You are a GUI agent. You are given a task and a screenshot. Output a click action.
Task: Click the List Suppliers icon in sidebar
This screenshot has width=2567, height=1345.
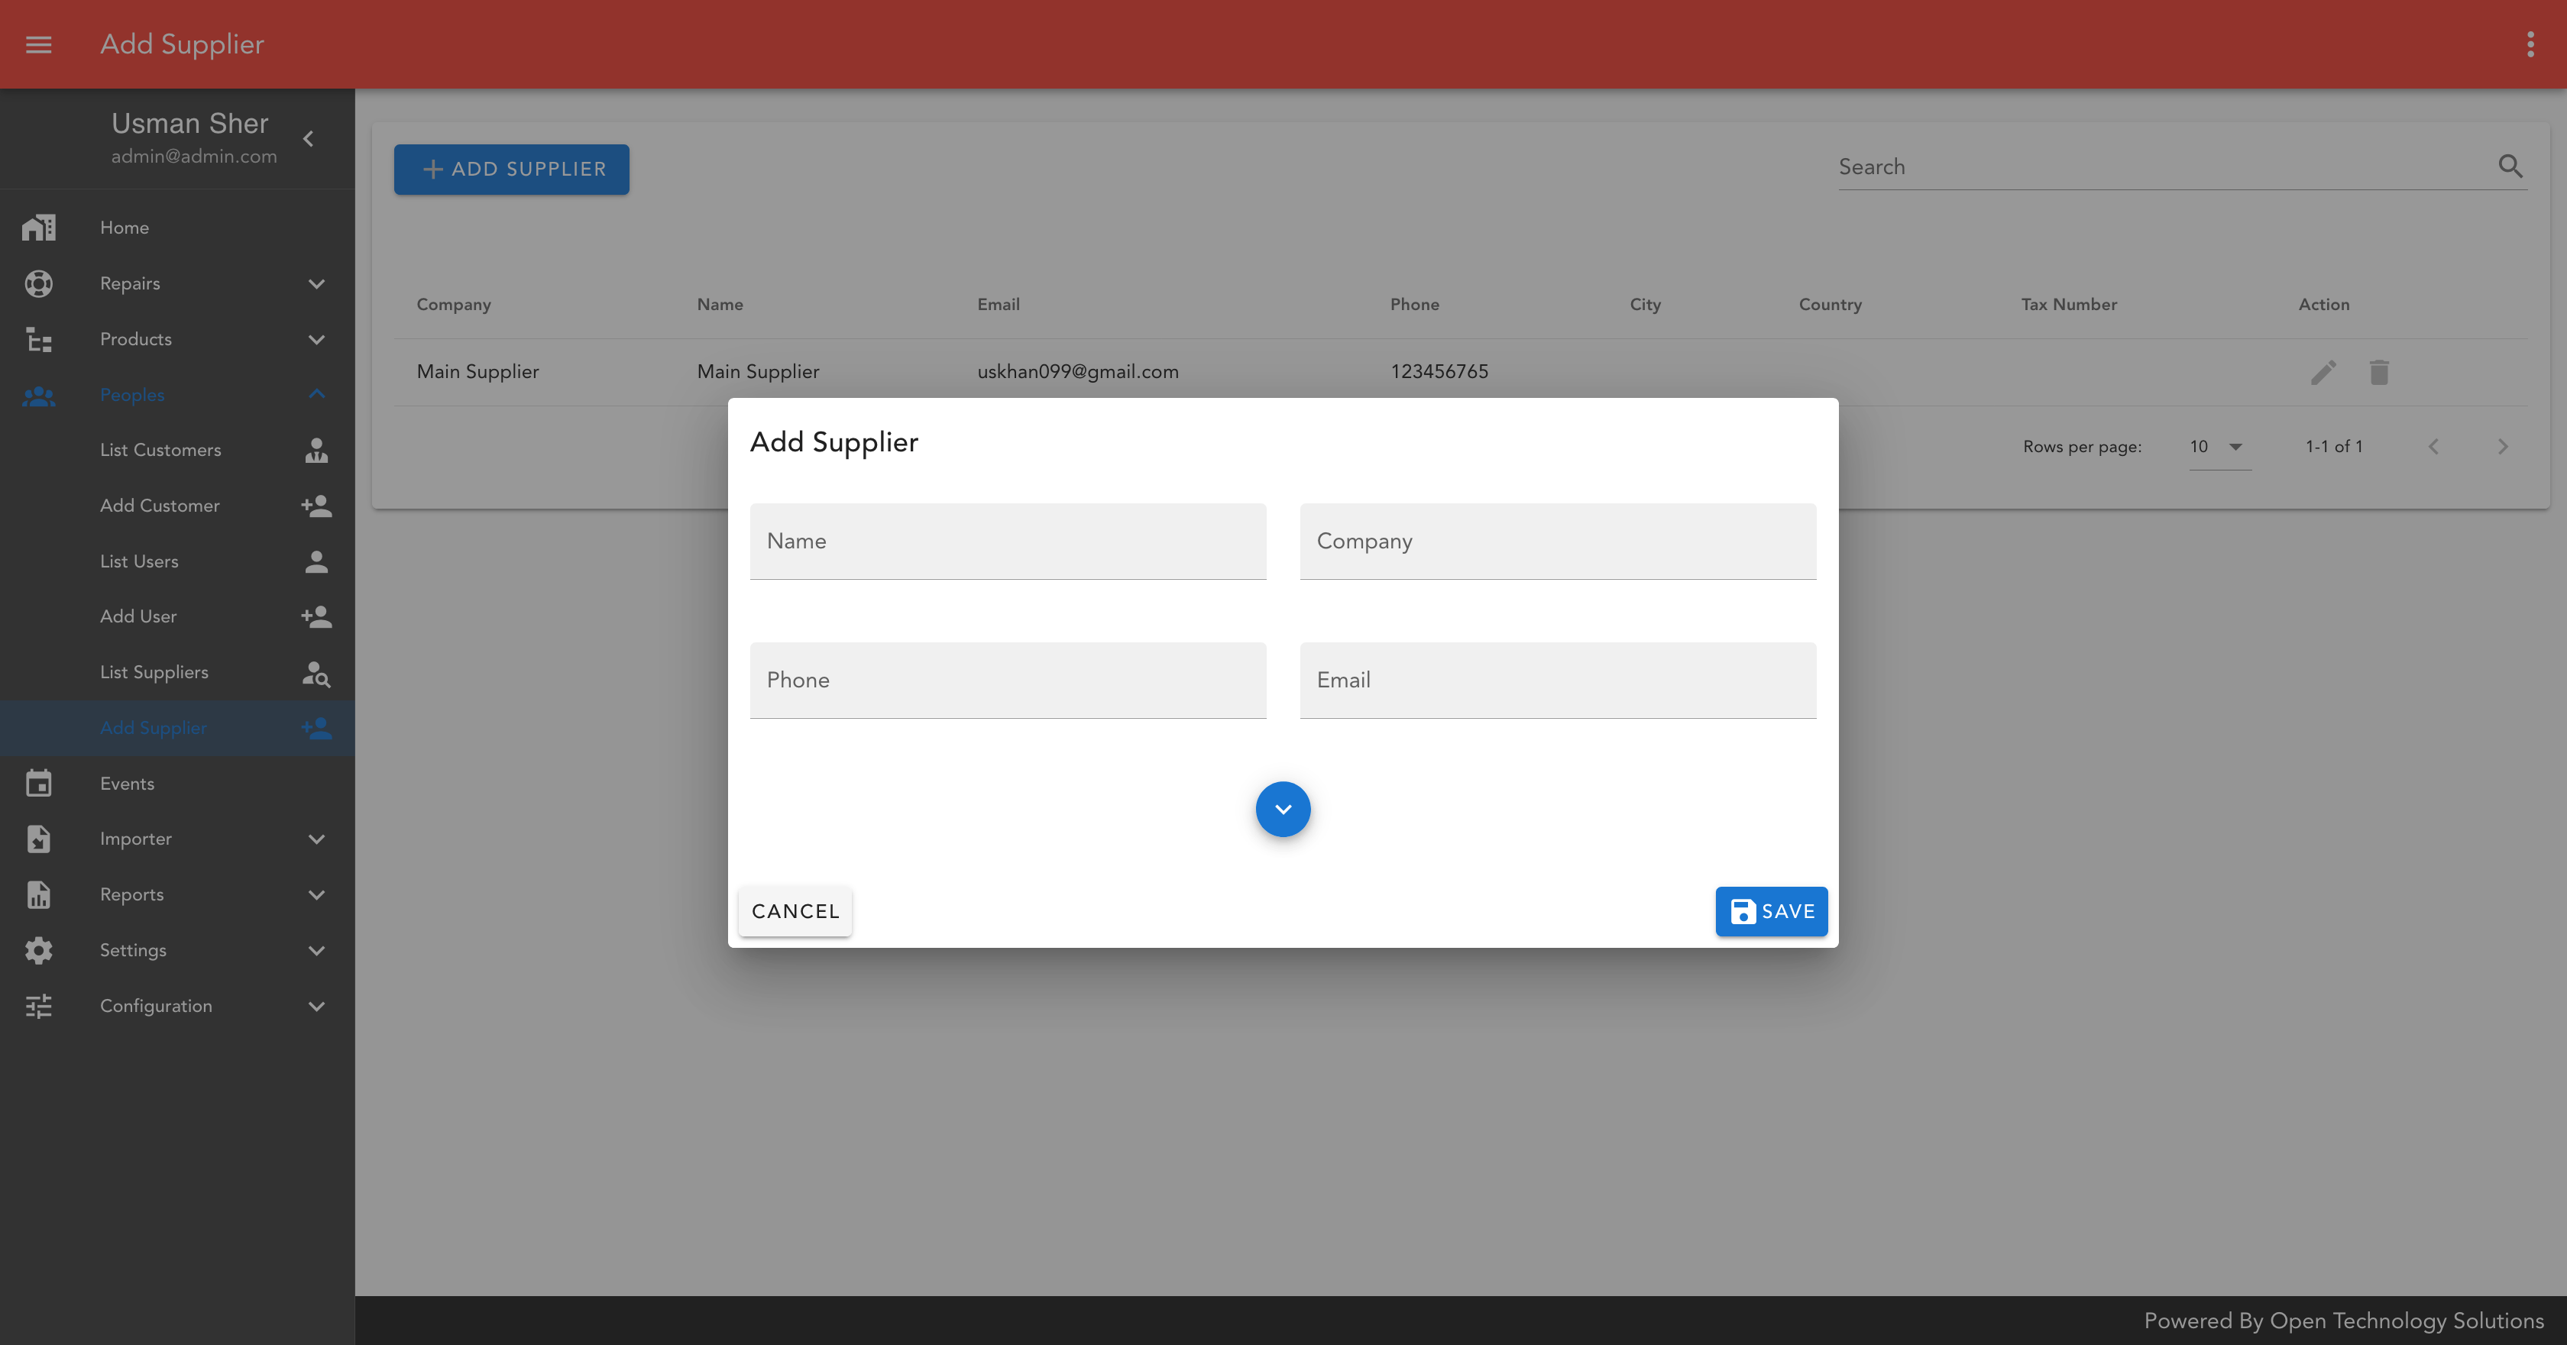[x=316, y=672]
